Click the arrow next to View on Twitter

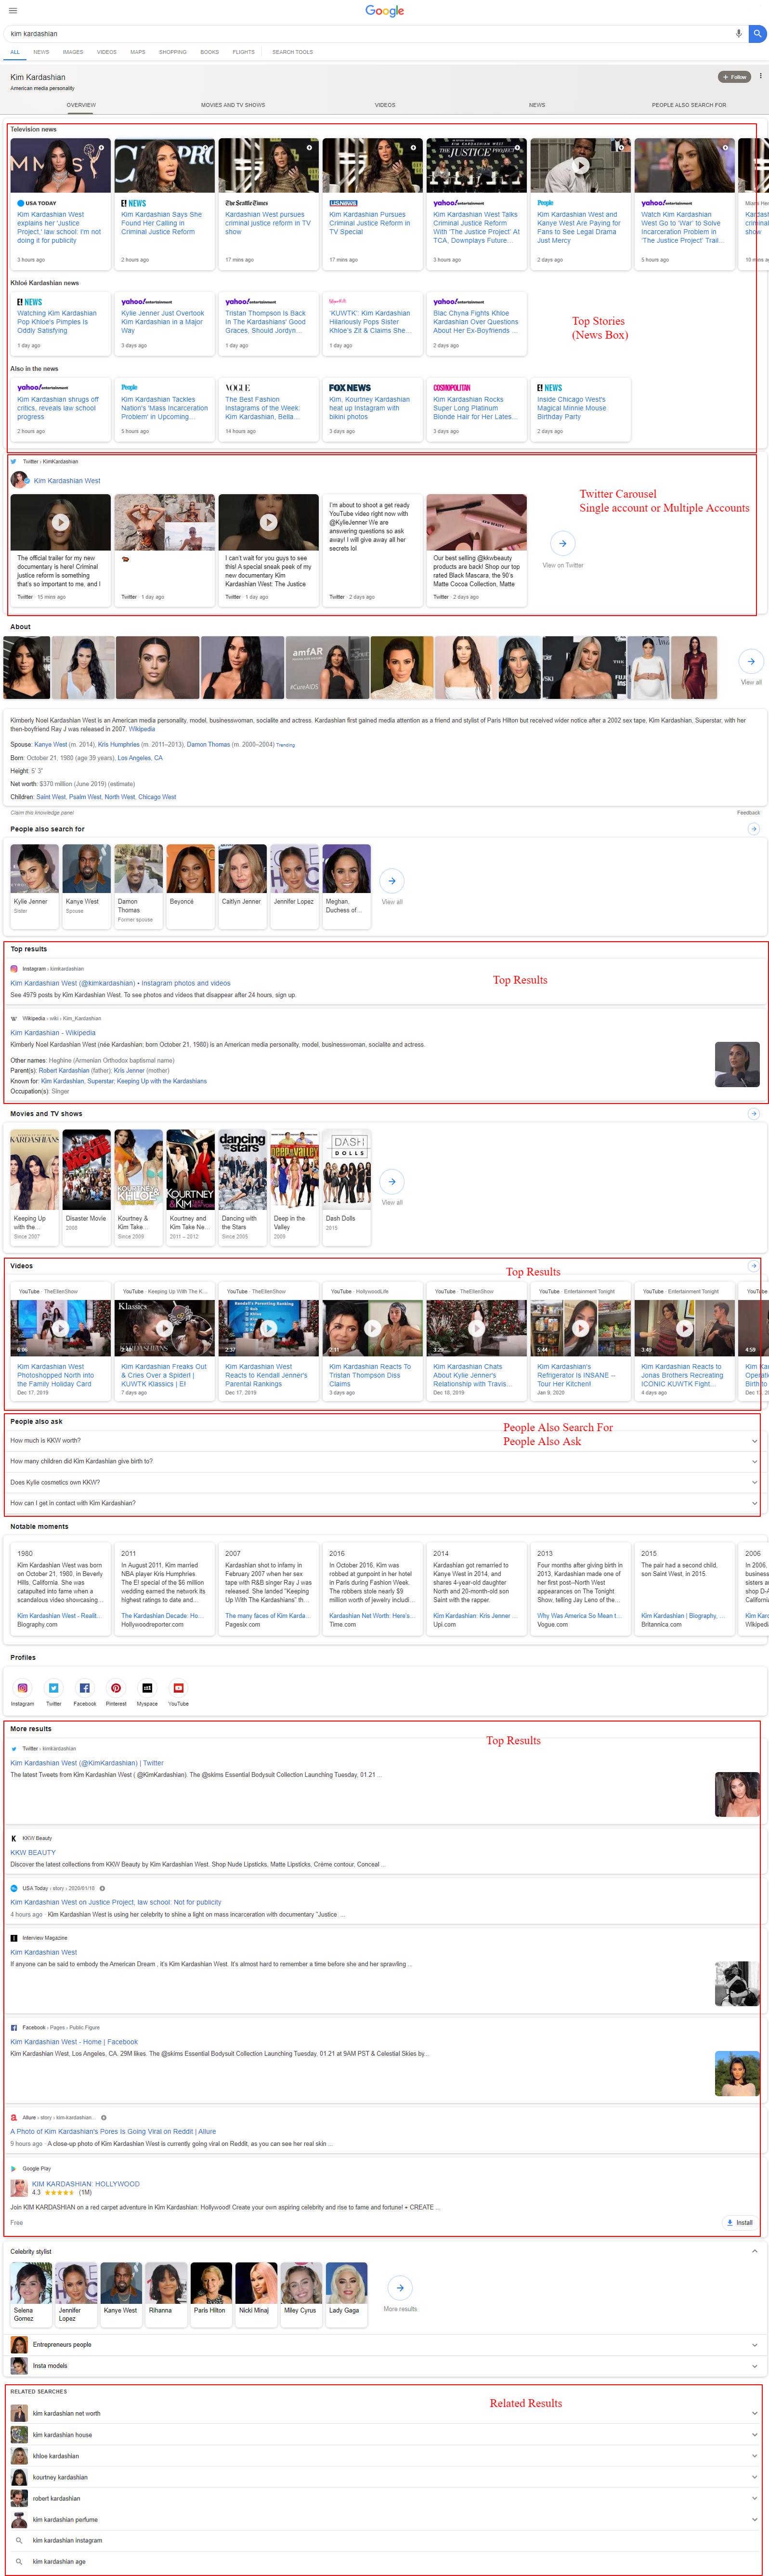point(563,543)
